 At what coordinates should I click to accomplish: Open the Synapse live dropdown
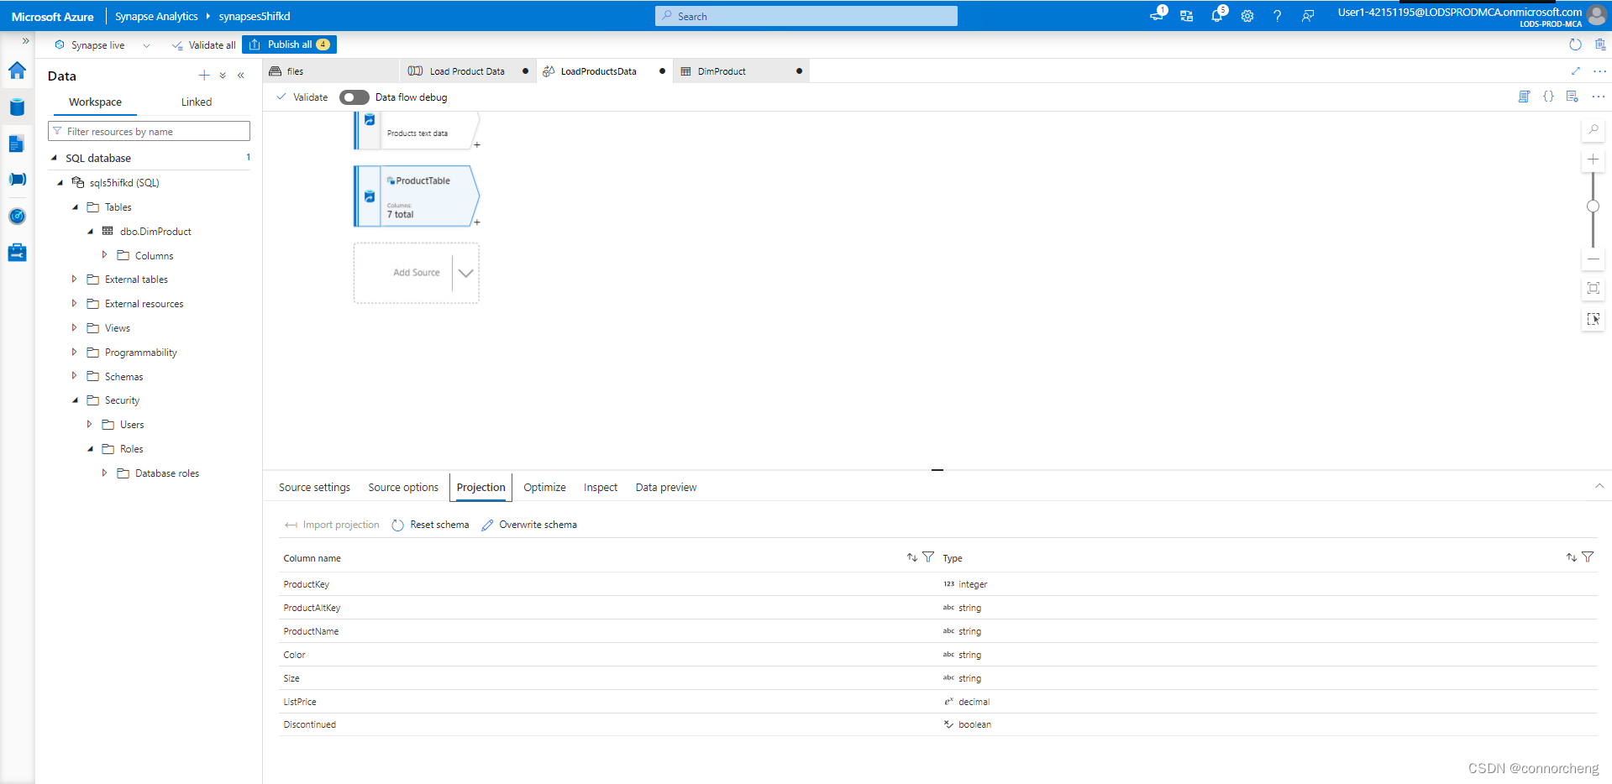click(x=147, y=45)
